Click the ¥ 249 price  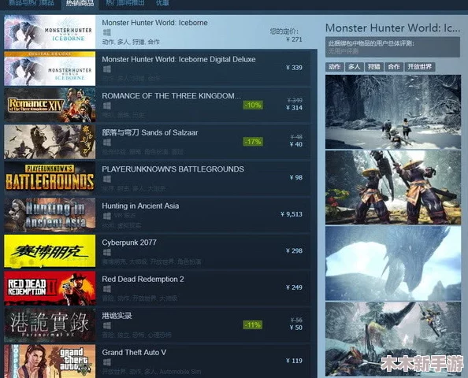point(294,287)
